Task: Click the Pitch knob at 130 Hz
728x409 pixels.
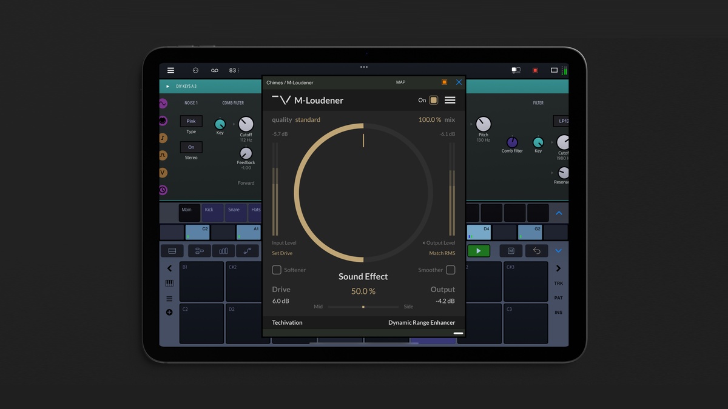Action: pyautogui.click(x=483, y=124)
